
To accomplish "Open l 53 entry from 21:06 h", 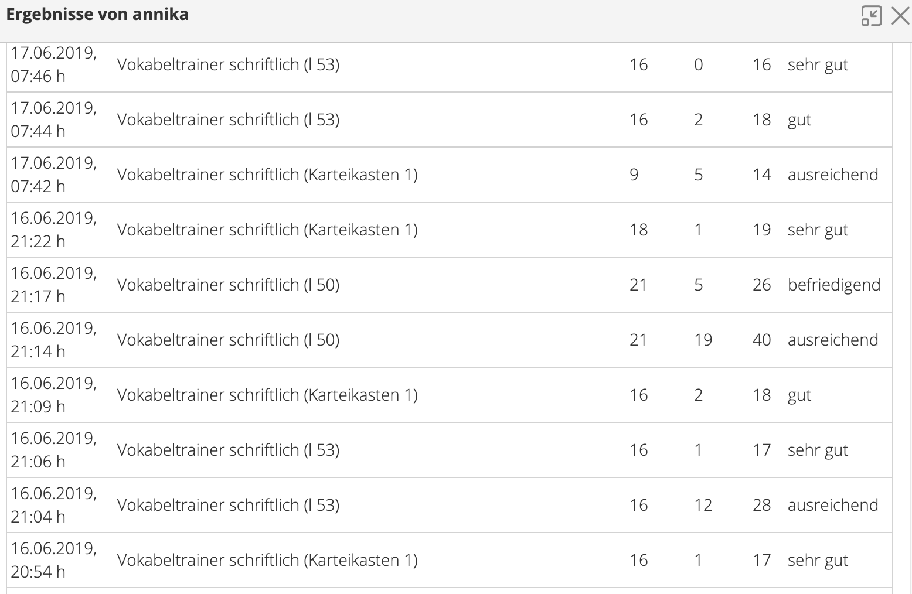I will click(x=228, y=450).
